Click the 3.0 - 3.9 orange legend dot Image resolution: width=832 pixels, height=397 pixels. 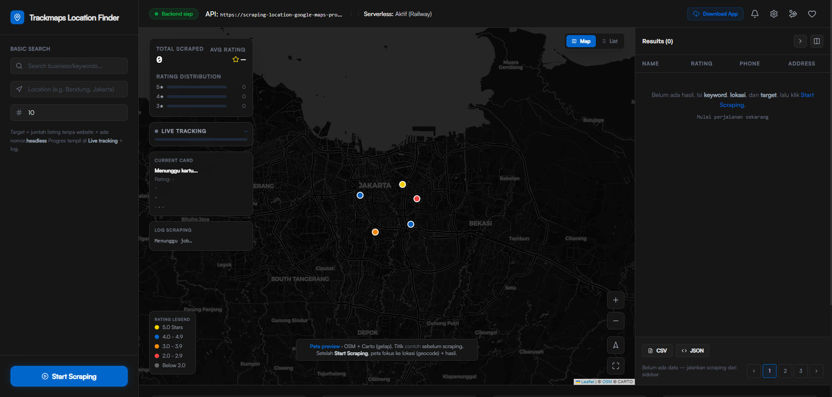(157, 346)
